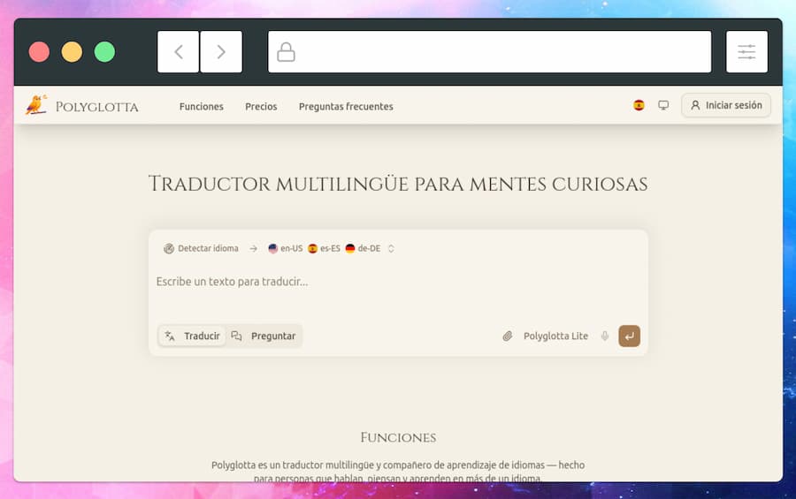796x499 pixels.
Task: Click the translate glyph icon beside Traducir
Action: 170,336
